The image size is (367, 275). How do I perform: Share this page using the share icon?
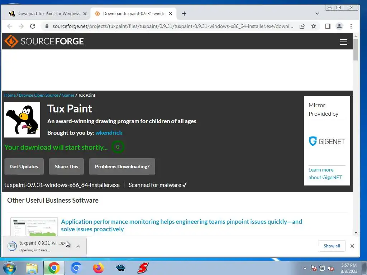302,26
